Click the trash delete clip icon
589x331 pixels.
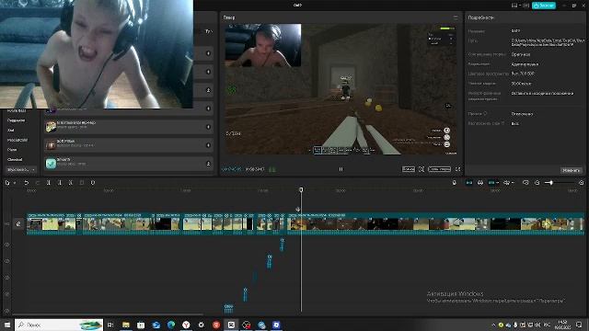[x=82, y=183]
